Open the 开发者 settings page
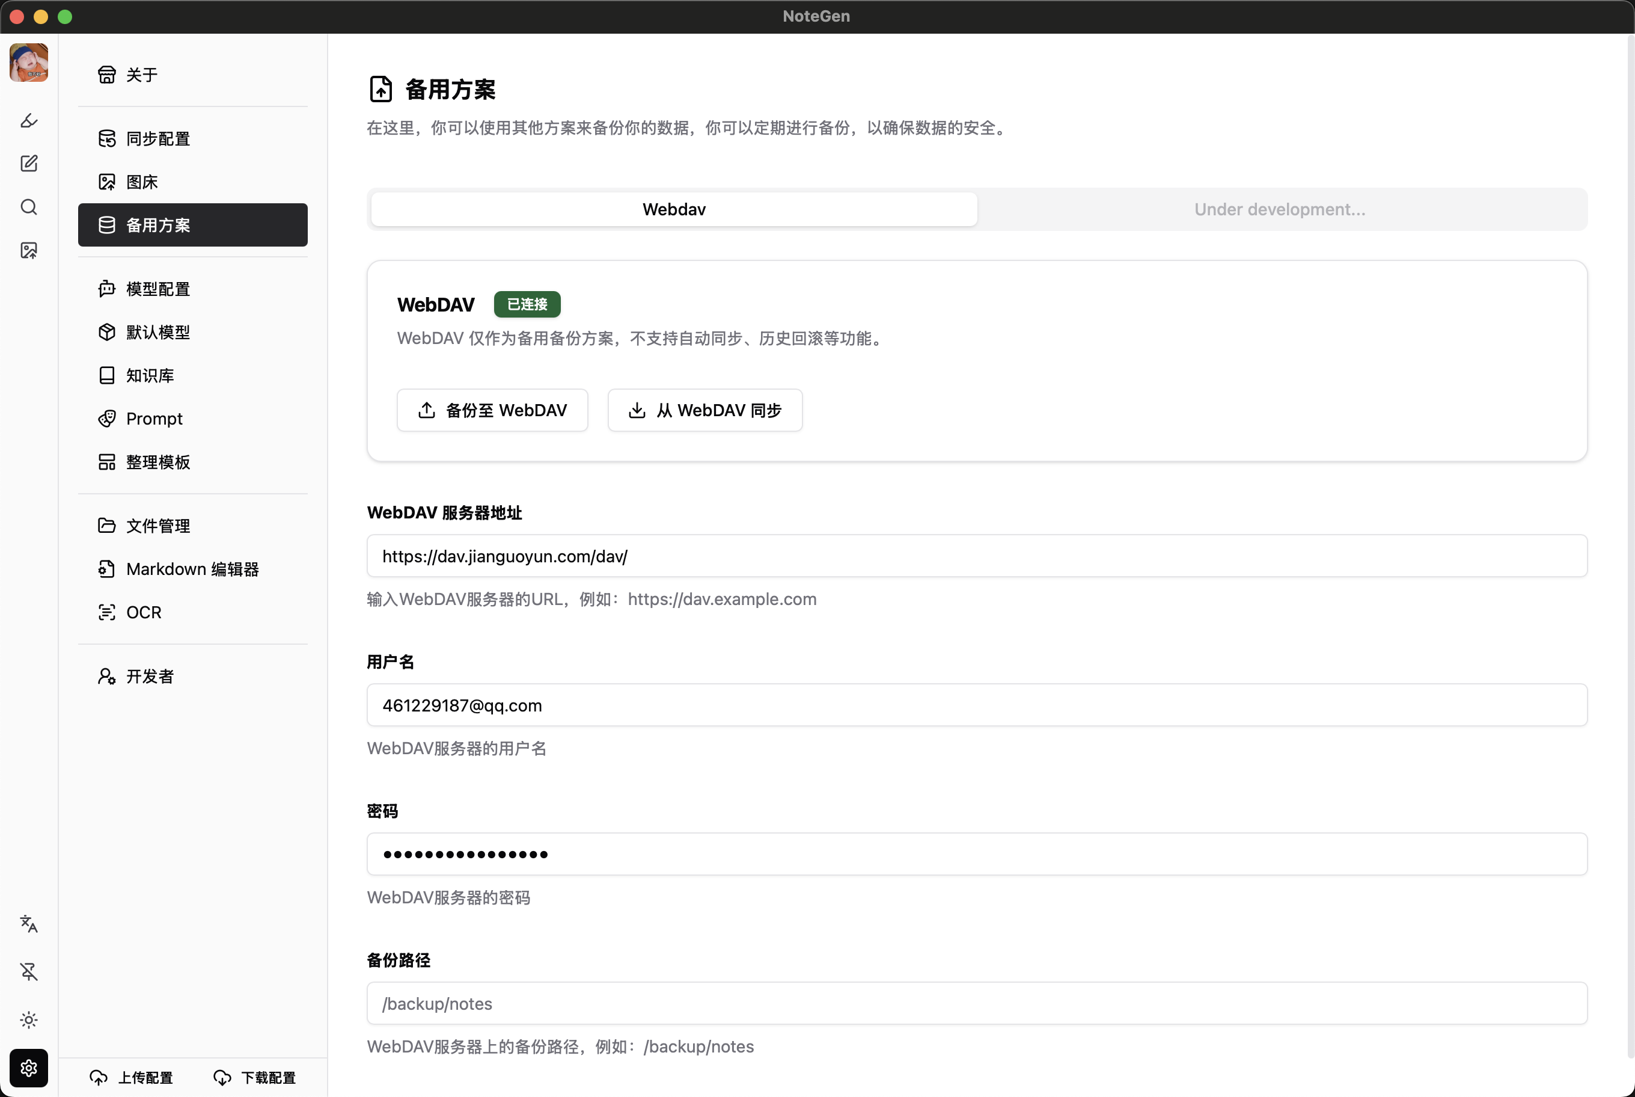This screenshot has height=1097, width=1635. click(192, 677)
